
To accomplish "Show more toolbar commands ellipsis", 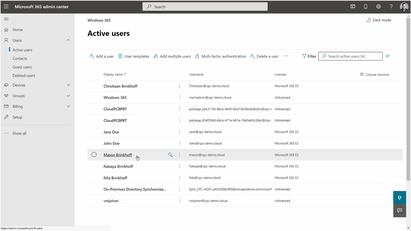I will (x=286, y=56).
